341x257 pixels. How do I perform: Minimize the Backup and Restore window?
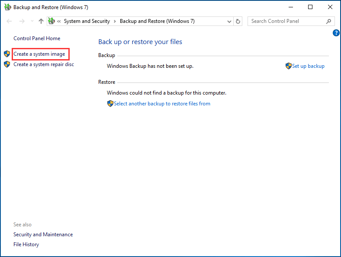[291, 7]
